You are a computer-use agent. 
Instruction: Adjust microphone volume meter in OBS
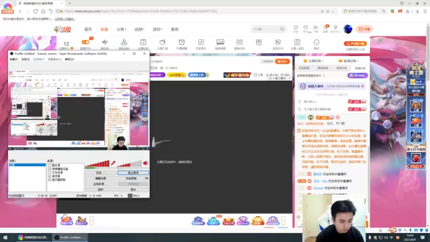tap(97, 163)
